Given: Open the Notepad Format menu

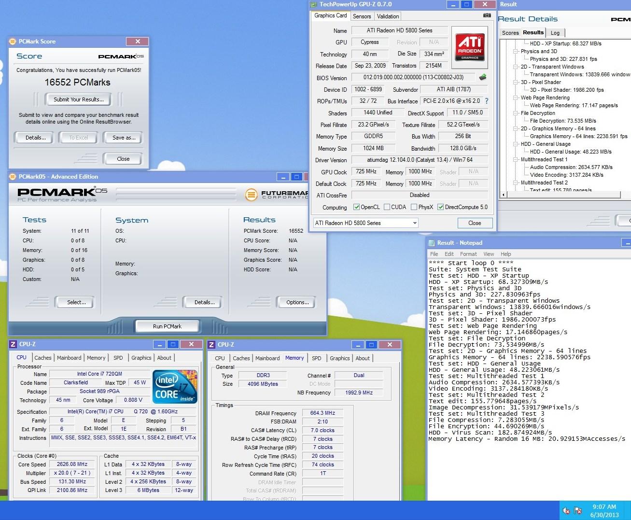Looking at the screenshot, I should pos(468,254).
